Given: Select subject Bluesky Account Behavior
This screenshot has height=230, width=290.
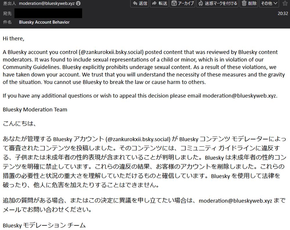Looking at the screenshot, I should tap(44, 22).
